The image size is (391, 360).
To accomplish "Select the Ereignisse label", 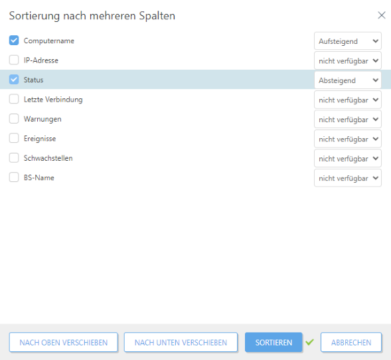I will pyautogui.click(x=40, y=138).
